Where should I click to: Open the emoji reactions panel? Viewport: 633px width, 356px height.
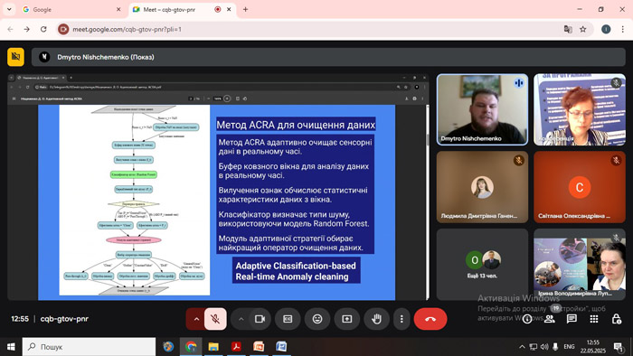(317, 319)
